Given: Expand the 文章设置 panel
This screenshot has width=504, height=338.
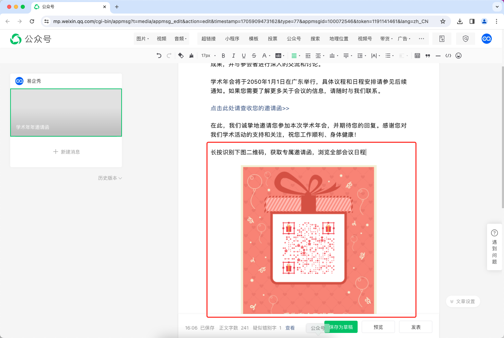Looking at the screenshot, I should tap(463, 301).
